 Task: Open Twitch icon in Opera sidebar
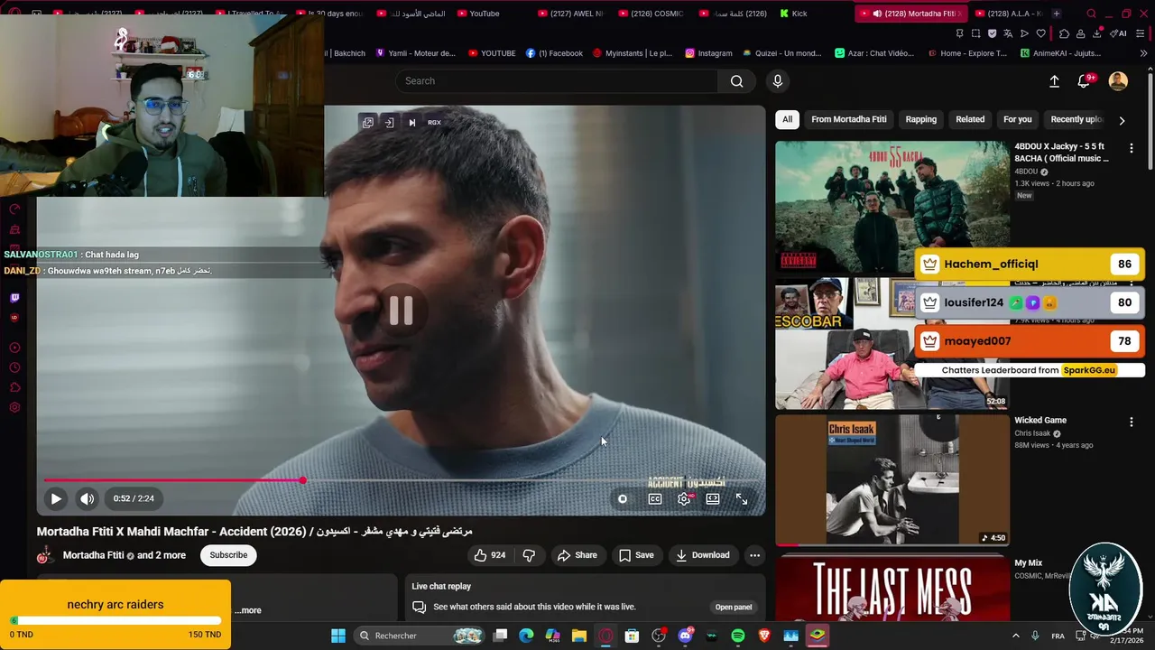click(x=14, y=298)
